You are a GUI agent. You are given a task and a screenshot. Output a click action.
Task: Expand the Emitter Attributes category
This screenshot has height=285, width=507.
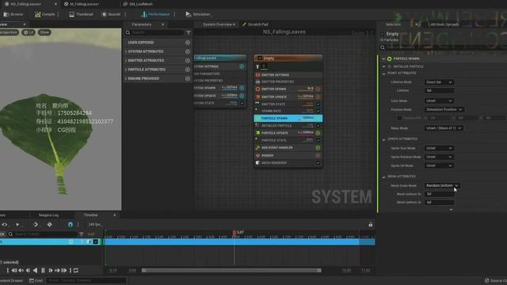click(126, 60)
